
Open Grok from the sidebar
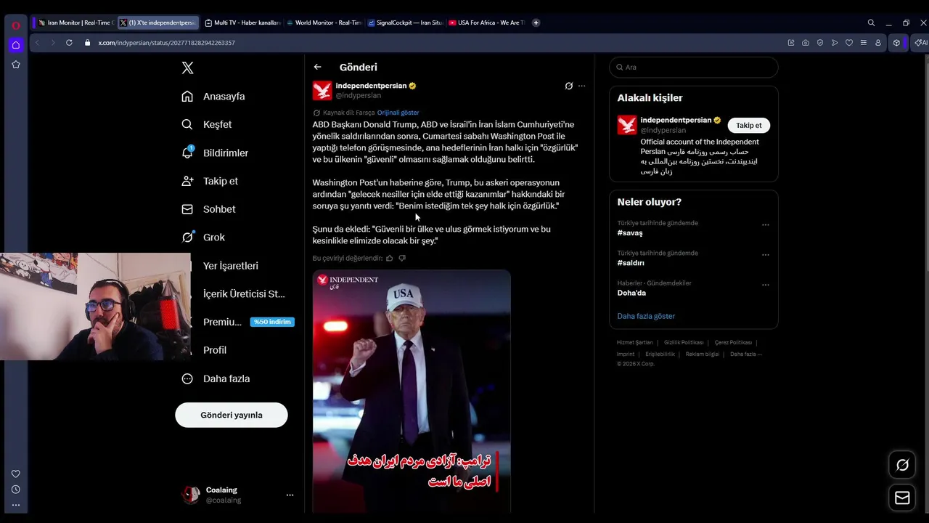coord(203,238)
